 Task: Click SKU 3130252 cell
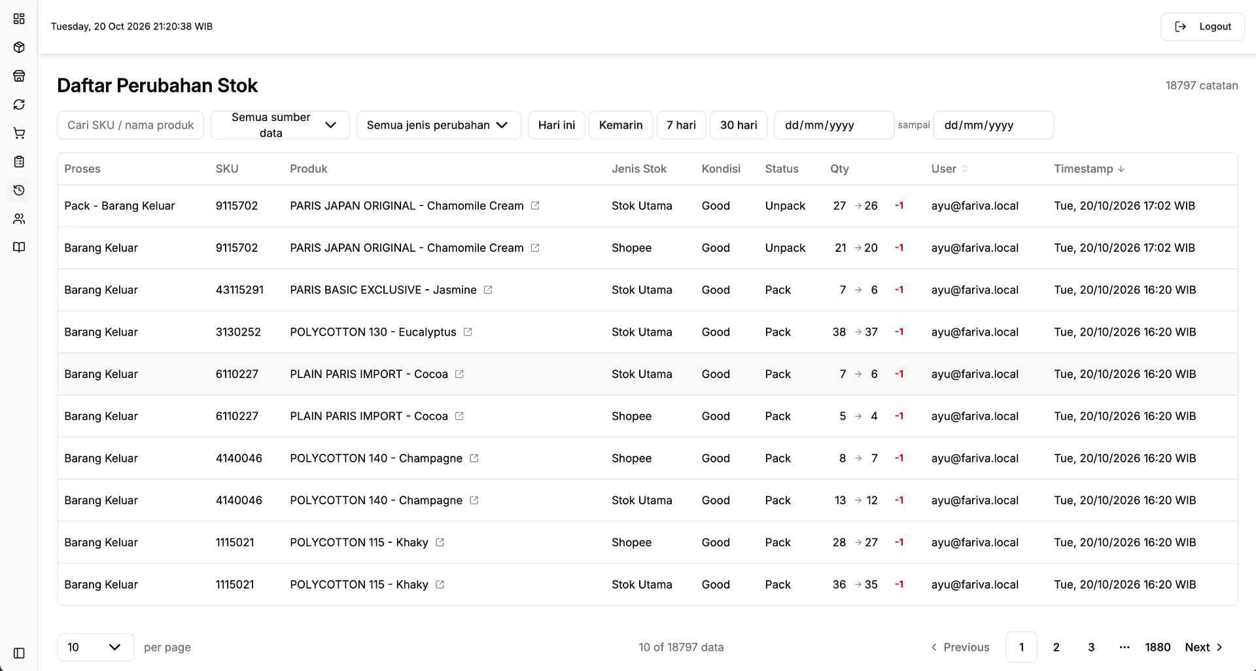pos(238,332)
